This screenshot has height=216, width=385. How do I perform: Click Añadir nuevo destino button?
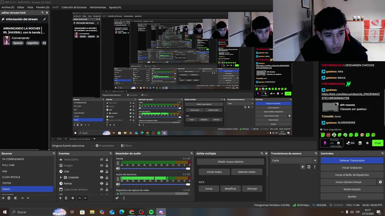pos(230,162)
